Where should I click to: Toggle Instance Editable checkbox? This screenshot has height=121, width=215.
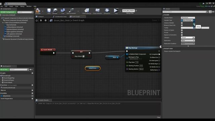(x=182, y=23)
